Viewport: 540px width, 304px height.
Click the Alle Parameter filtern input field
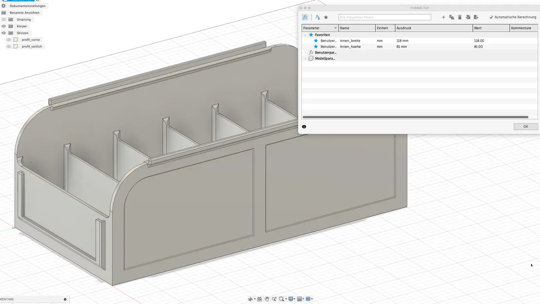coord(384,17)
